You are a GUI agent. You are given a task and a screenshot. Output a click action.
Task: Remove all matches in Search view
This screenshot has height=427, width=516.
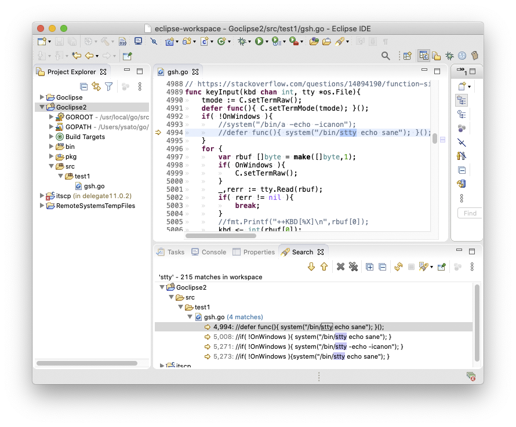(x=353, y=267)
